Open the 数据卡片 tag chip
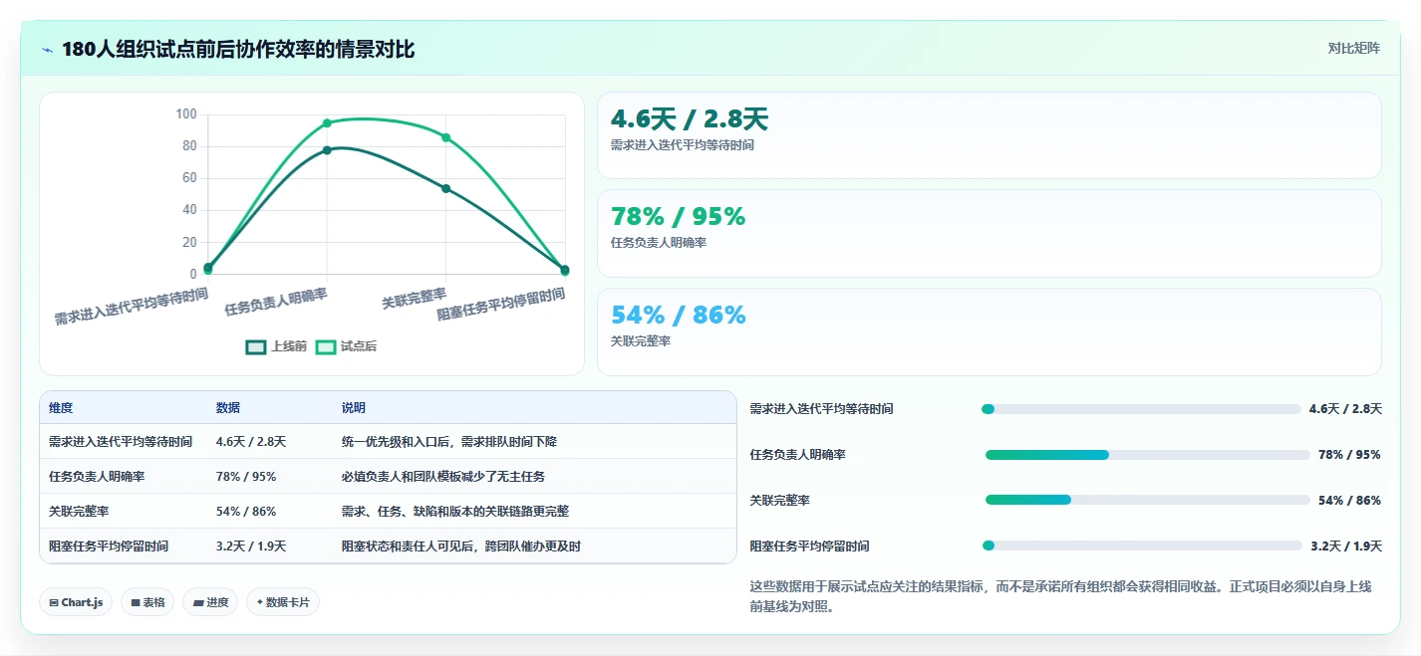 click(x=283, y=602)
